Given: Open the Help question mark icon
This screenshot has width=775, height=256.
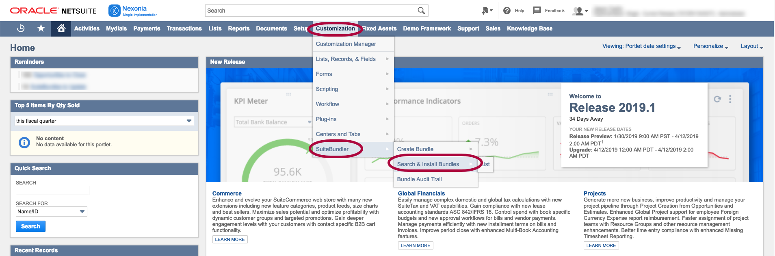Looking at the screenshot, I should coord(507,11).
